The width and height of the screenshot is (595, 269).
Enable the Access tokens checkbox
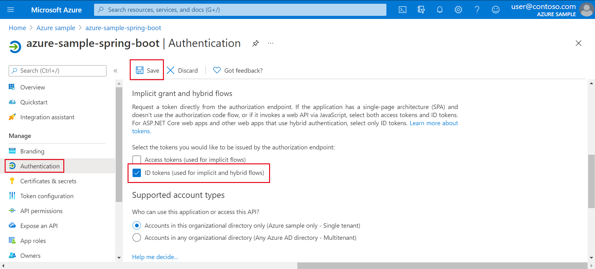point(137,160)
